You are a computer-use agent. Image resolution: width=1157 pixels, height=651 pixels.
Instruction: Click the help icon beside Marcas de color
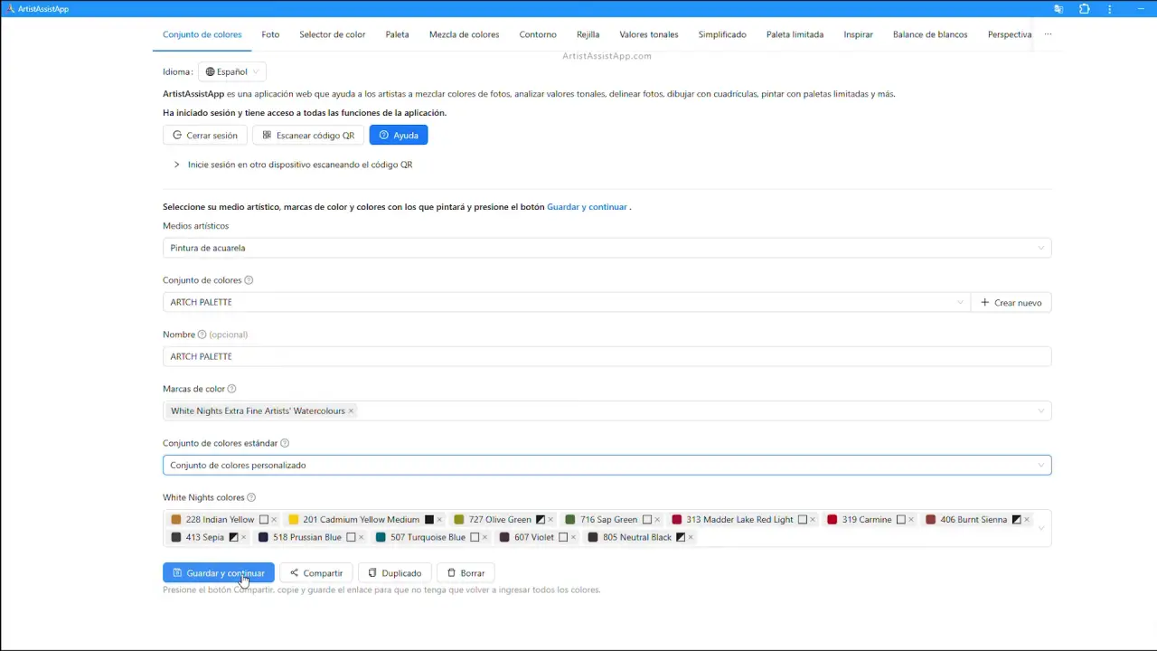pyautogui.click(x=231, y=389)
